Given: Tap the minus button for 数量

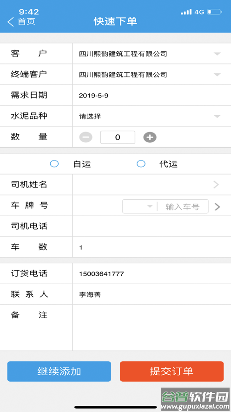Looking at the screenshot, I should tap(86, 137).
